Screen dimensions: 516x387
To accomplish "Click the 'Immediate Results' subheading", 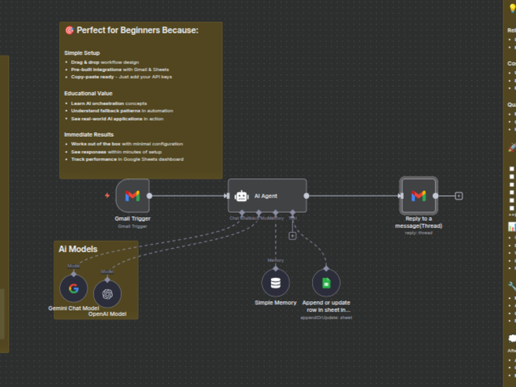I will (89, 135).
